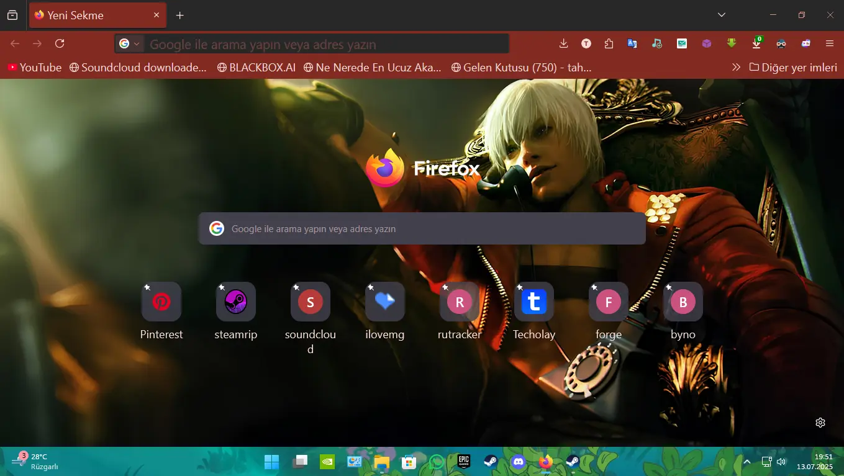
Task: Click the translate extension icon
Action: [632, 43]
